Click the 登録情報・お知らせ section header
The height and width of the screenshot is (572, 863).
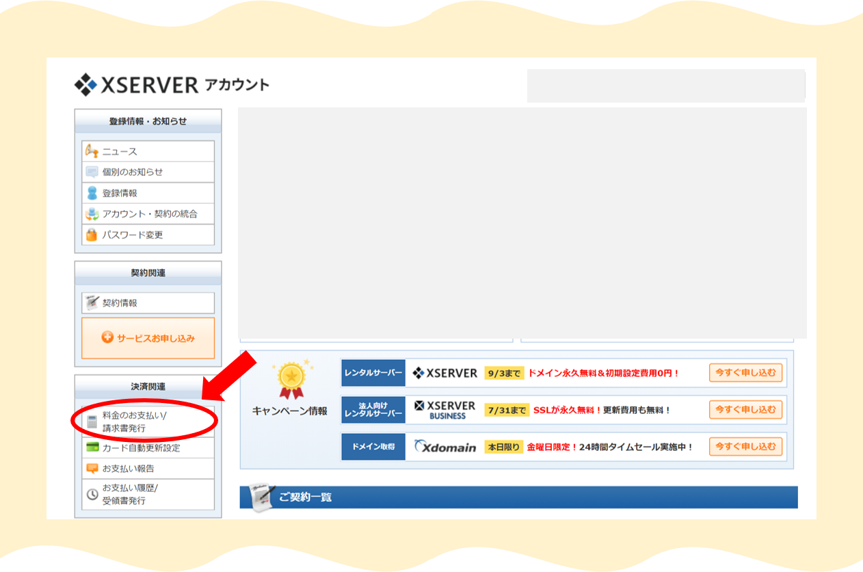[x=148, y=121]
